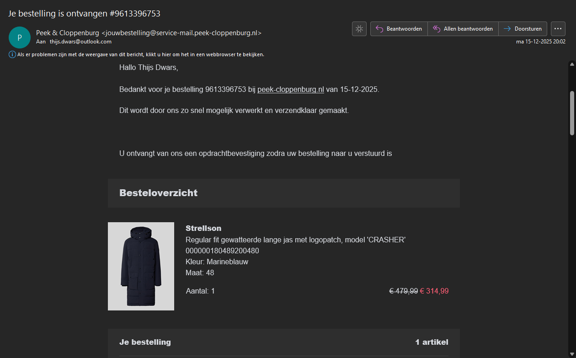
Task: Click the Je bestelling section header
Action: coord(145,342)
